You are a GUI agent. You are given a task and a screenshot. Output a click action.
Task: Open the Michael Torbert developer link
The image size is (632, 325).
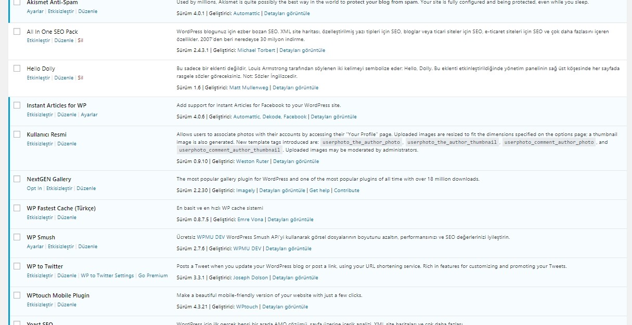tap(256, 50)
